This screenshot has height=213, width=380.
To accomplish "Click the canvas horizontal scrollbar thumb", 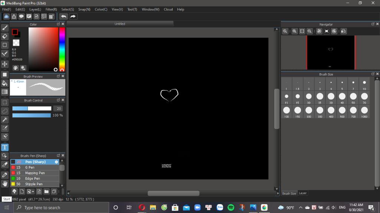I will 174,193.
